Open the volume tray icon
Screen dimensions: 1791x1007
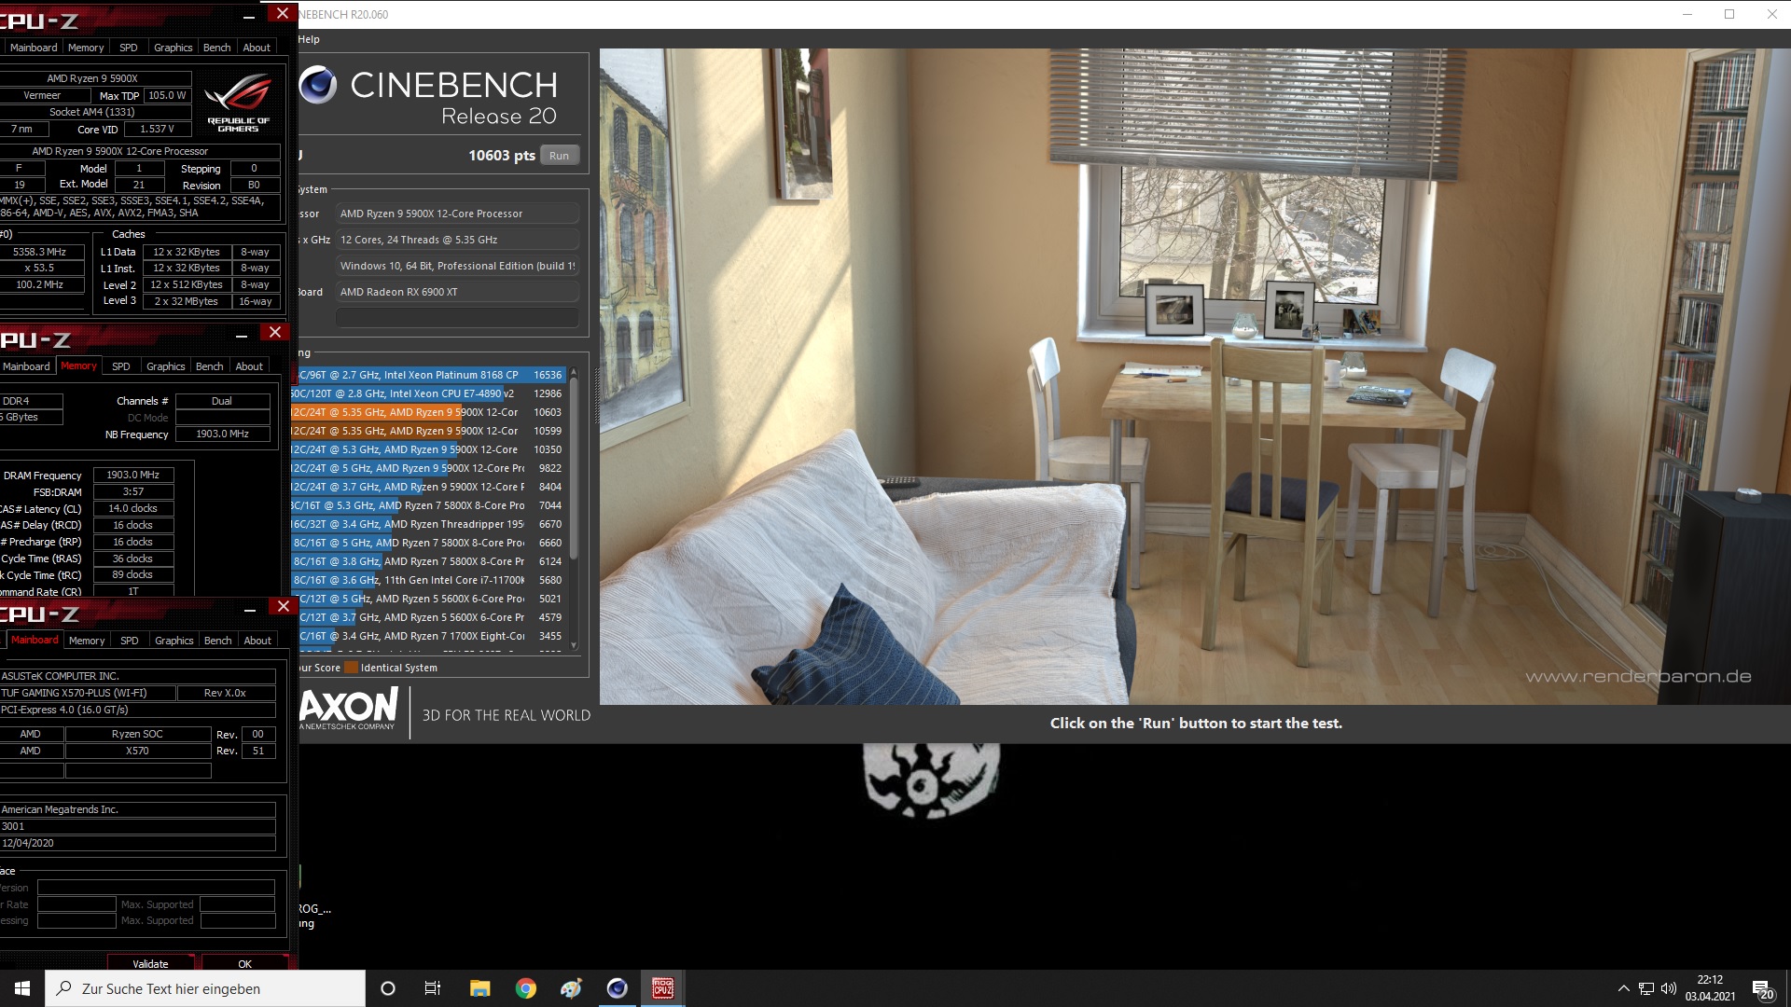(1669, 988)
